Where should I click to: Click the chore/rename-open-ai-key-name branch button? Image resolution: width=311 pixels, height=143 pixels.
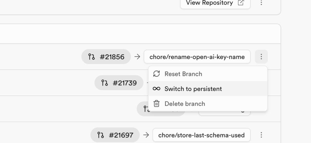197,56
